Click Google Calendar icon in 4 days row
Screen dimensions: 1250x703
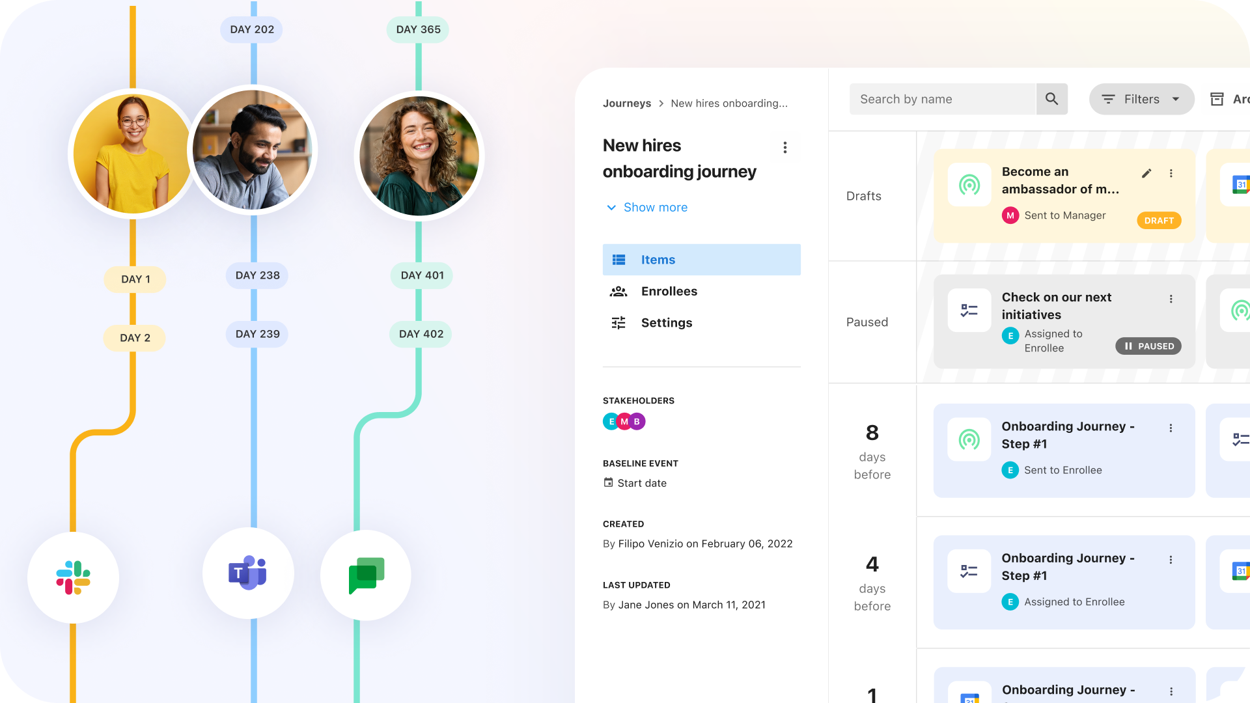1241,572
